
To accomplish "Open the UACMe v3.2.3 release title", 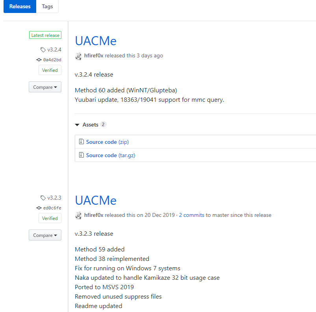I will coord(96,200).
